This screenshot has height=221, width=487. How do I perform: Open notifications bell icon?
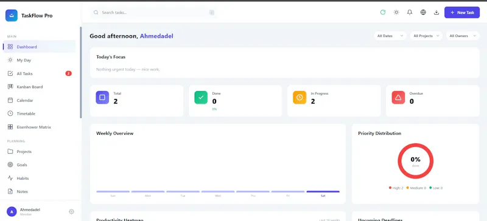click(x=410, y=12)
